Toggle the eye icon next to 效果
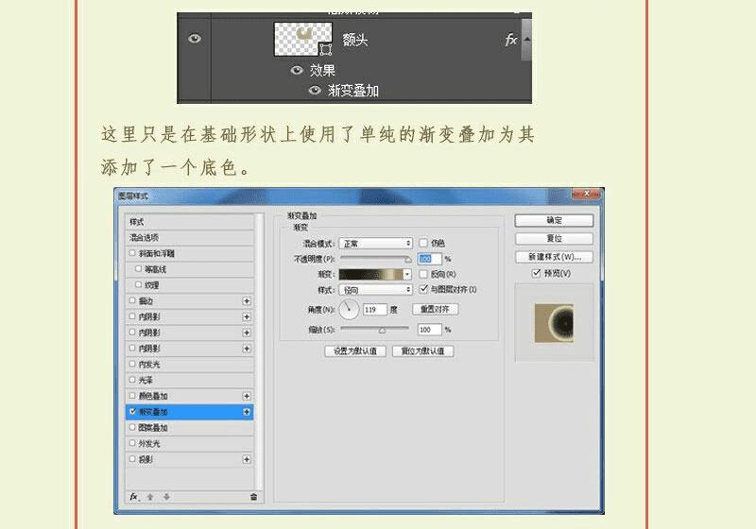 297,70
